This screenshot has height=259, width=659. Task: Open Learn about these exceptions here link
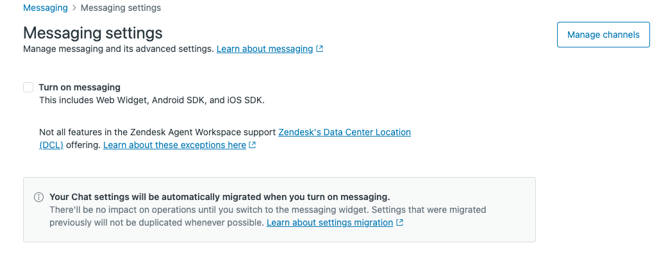[x=174, y=146]
